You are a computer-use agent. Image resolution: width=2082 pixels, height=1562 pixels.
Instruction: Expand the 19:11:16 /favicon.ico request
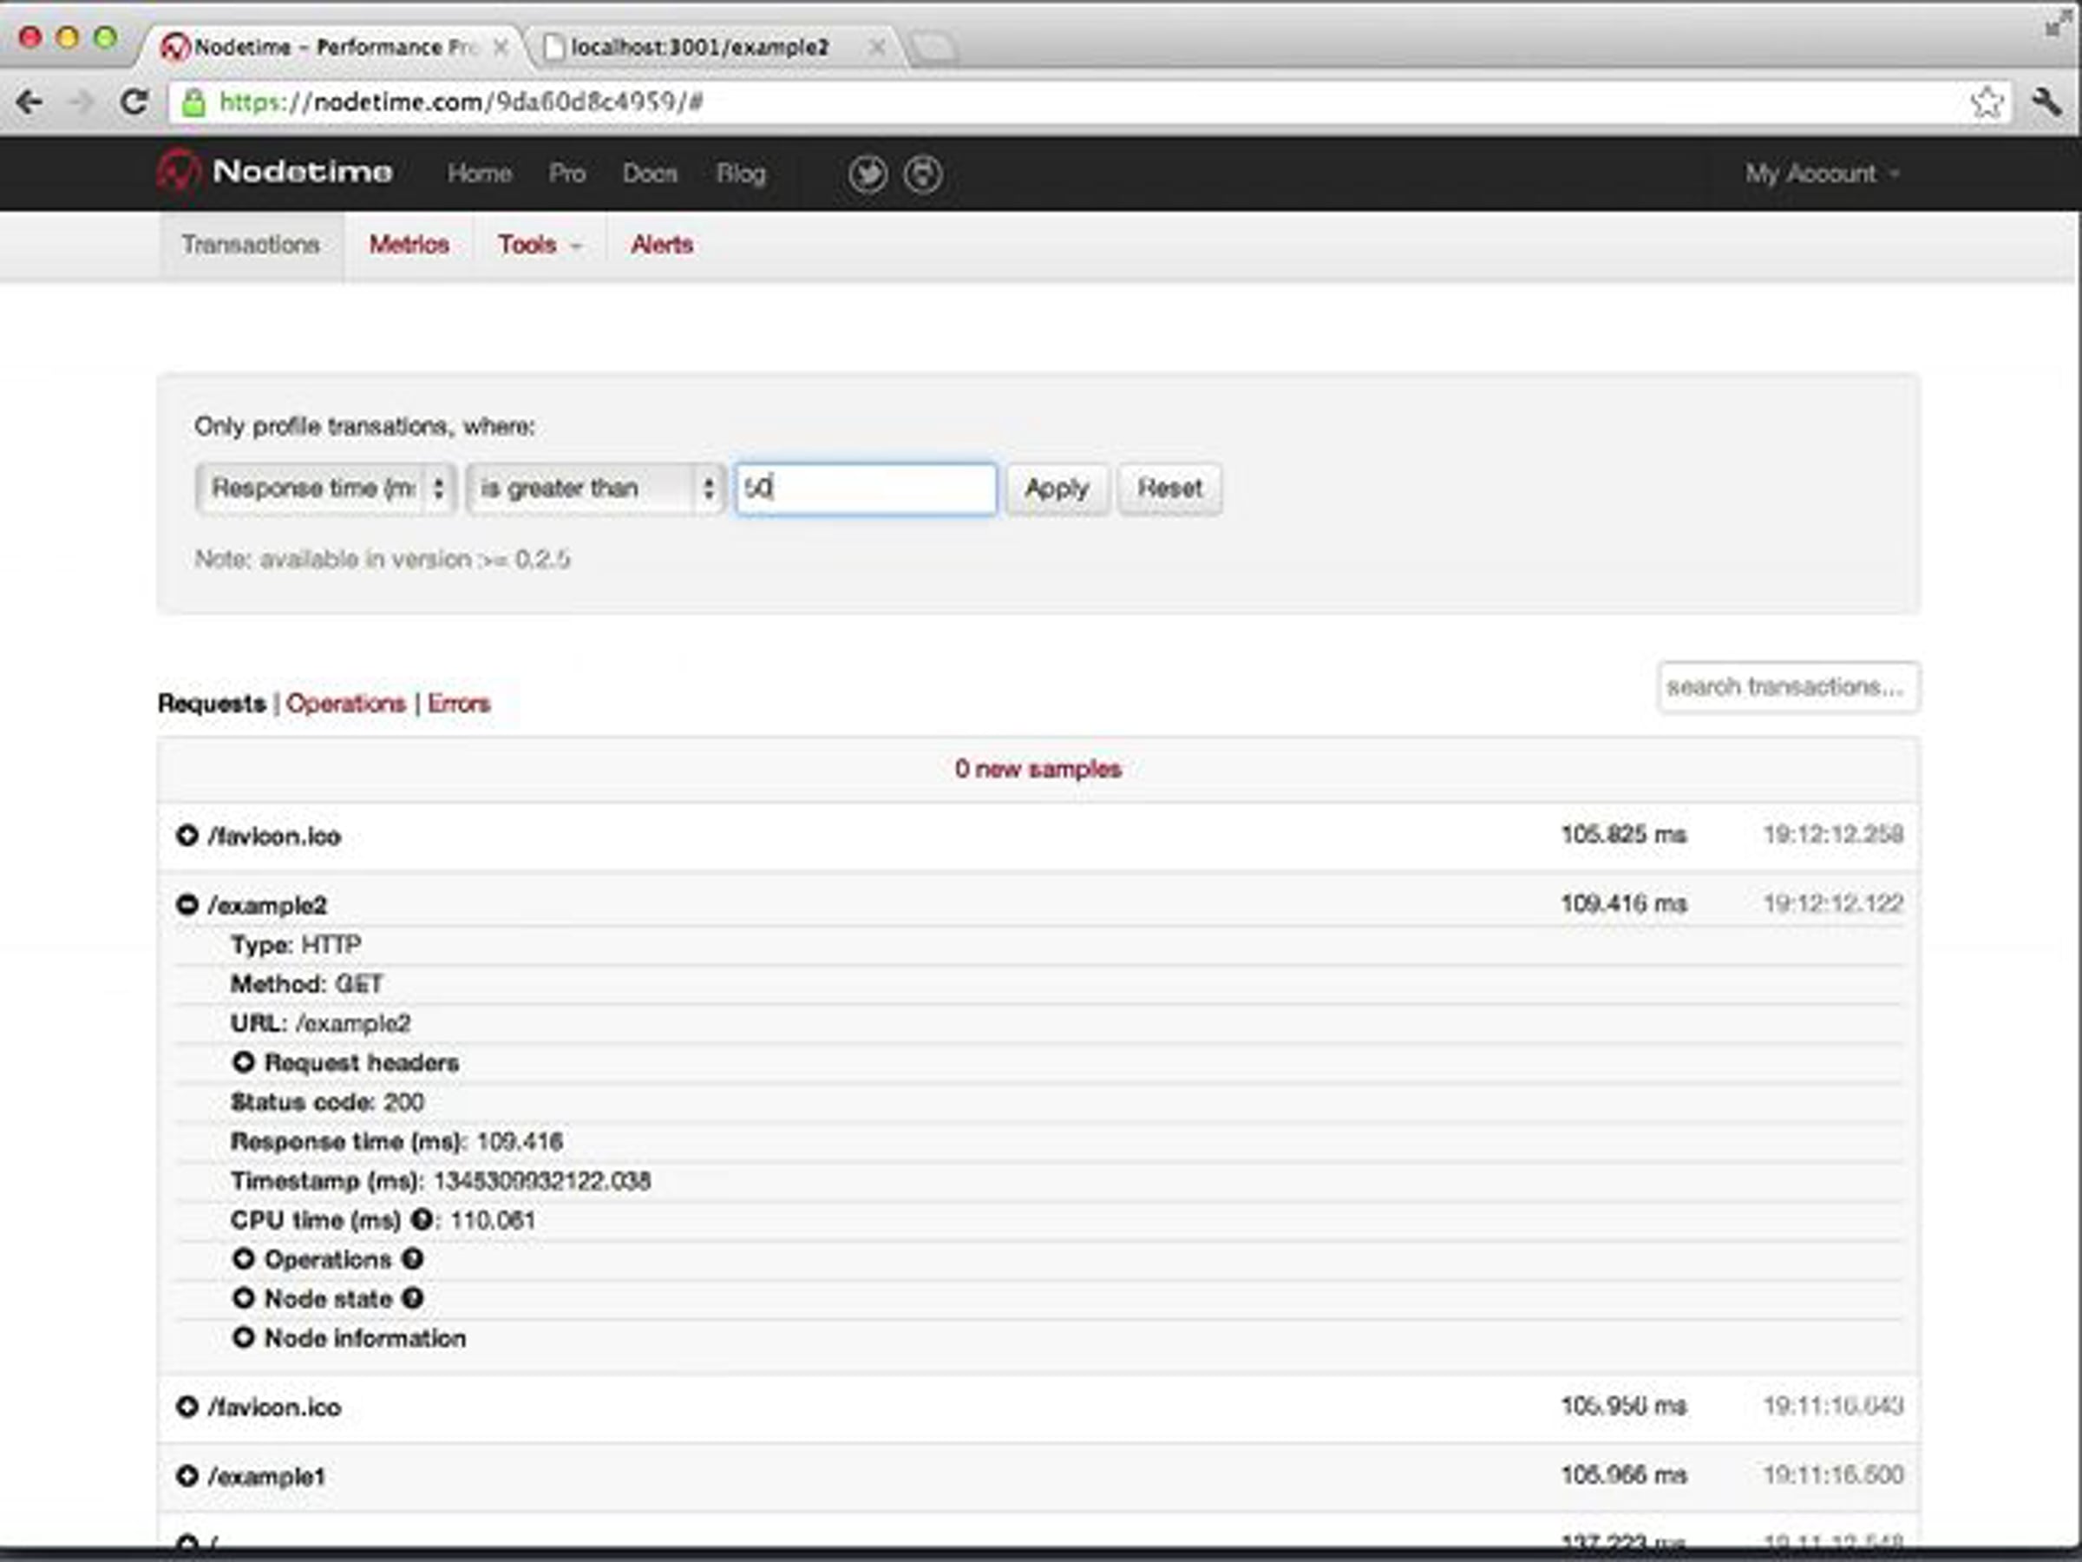click(187, 1407)
